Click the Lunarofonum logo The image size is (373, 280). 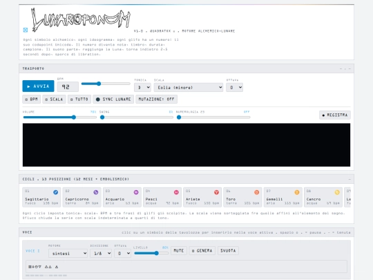click(81, 20)
